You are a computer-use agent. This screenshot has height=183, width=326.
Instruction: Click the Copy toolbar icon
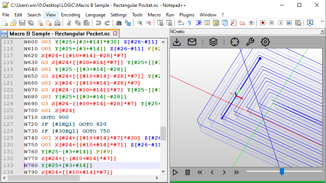point(78,23)
